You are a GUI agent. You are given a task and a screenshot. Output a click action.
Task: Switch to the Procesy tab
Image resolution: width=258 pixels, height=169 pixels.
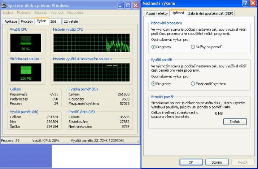point(27,21)
